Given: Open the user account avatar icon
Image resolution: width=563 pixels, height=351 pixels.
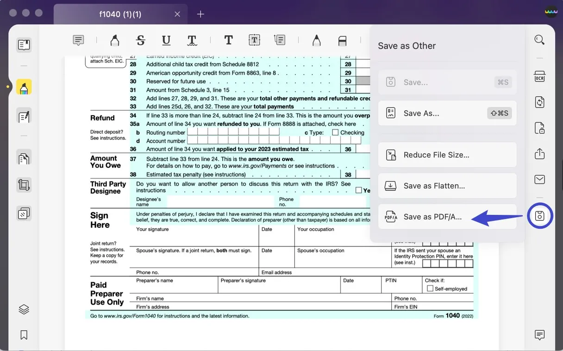Looking at the screenshot, I should (x=551, y=12).
